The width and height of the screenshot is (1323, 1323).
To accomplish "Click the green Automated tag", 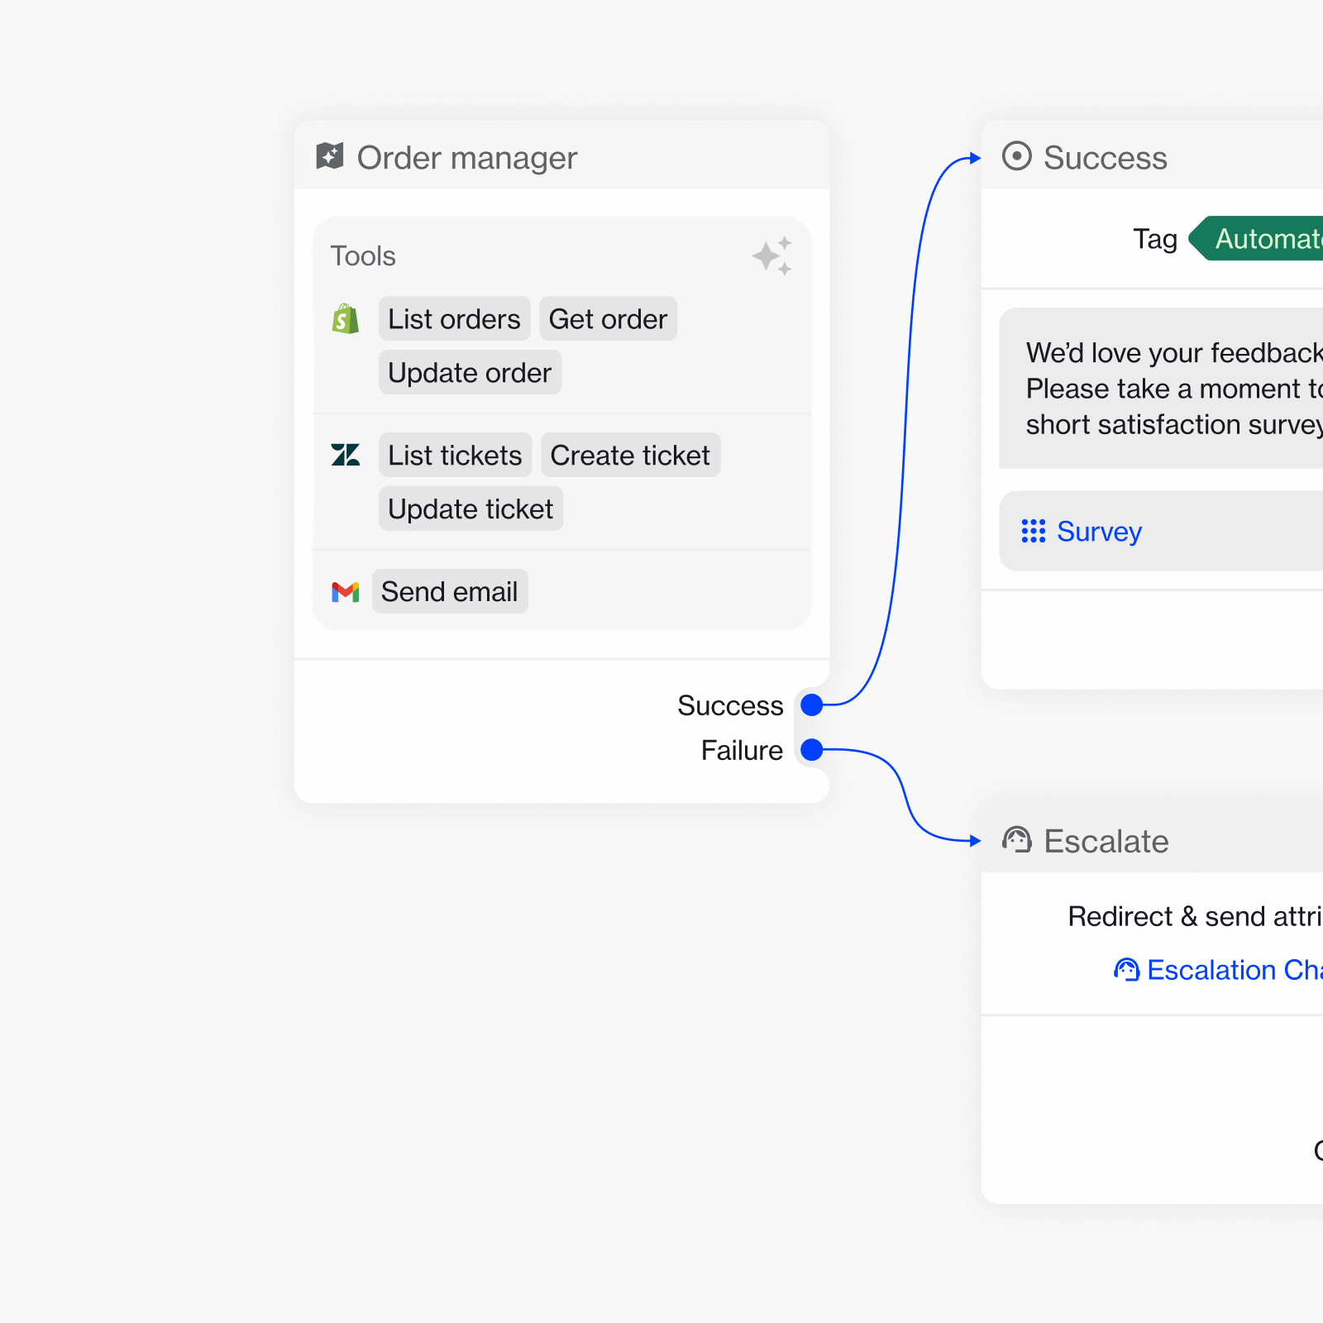I will [1265, 239].
